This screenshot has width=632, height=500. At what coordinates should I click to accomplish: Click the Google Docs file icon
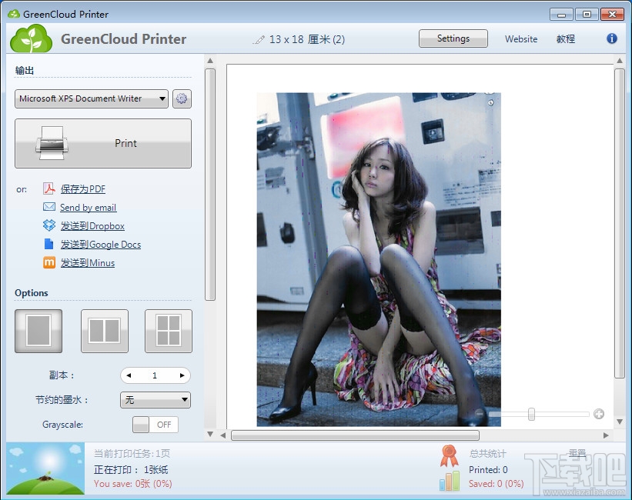click(x=49, y=244)
